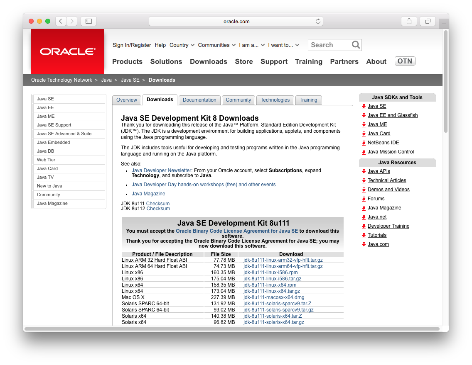The width and height of the screenshot is (472, 365).
Task: Open Developer Training link
Action: click(x=388, y=226)
